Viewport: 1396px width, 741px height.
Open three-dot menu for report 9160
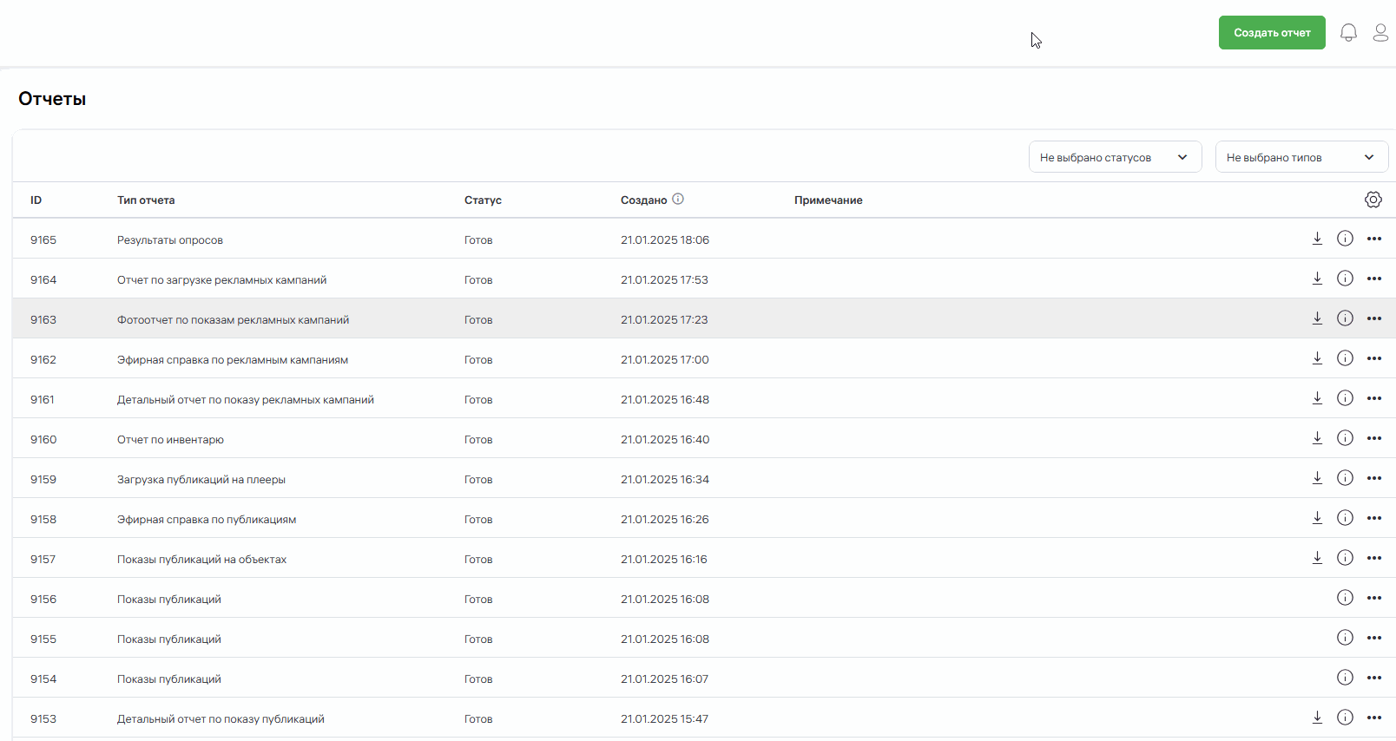tap(1373, 438)
